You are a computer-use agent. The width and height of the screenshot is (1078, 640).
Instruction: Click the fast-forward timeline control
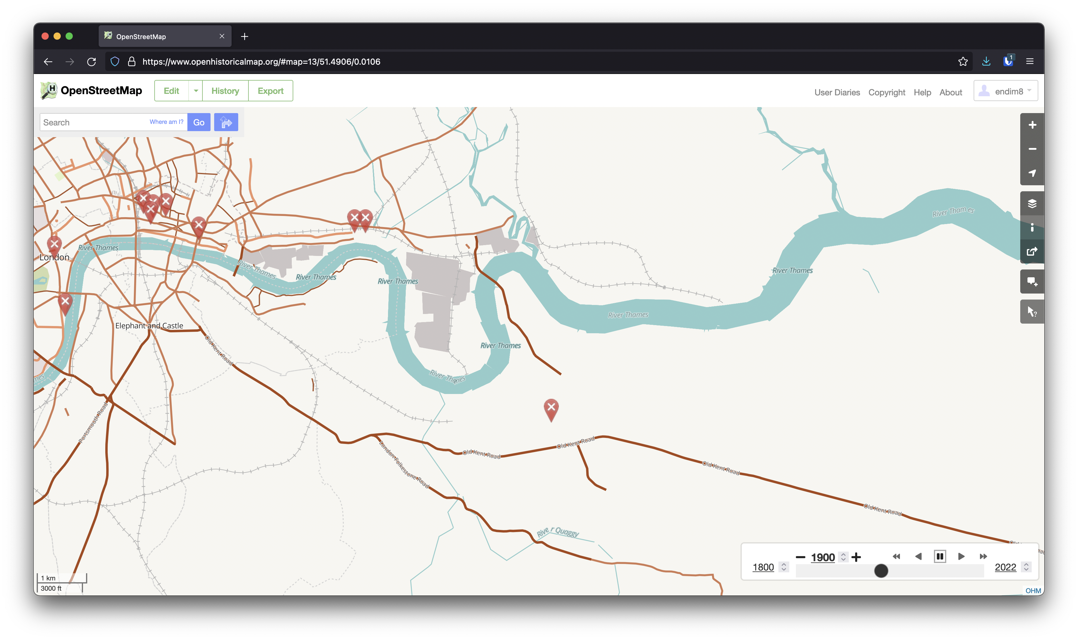click(x=984, y=556)
